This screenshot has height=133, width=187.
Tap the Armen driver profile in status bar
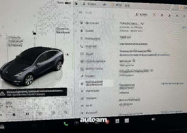pyautogui.click(x=89, y=4)
